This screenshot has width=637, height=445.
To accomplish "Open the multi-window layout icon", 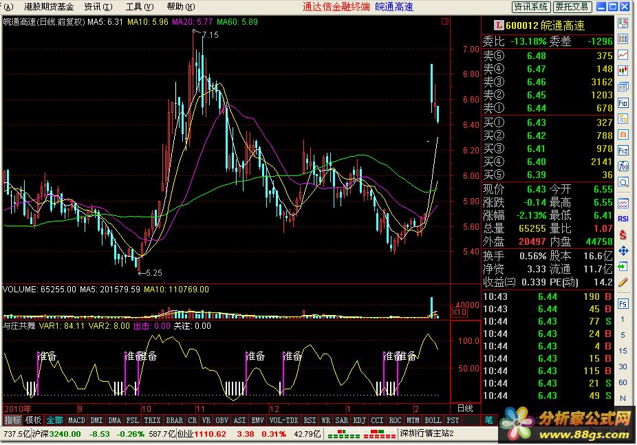I will click(x=623, y=87).
